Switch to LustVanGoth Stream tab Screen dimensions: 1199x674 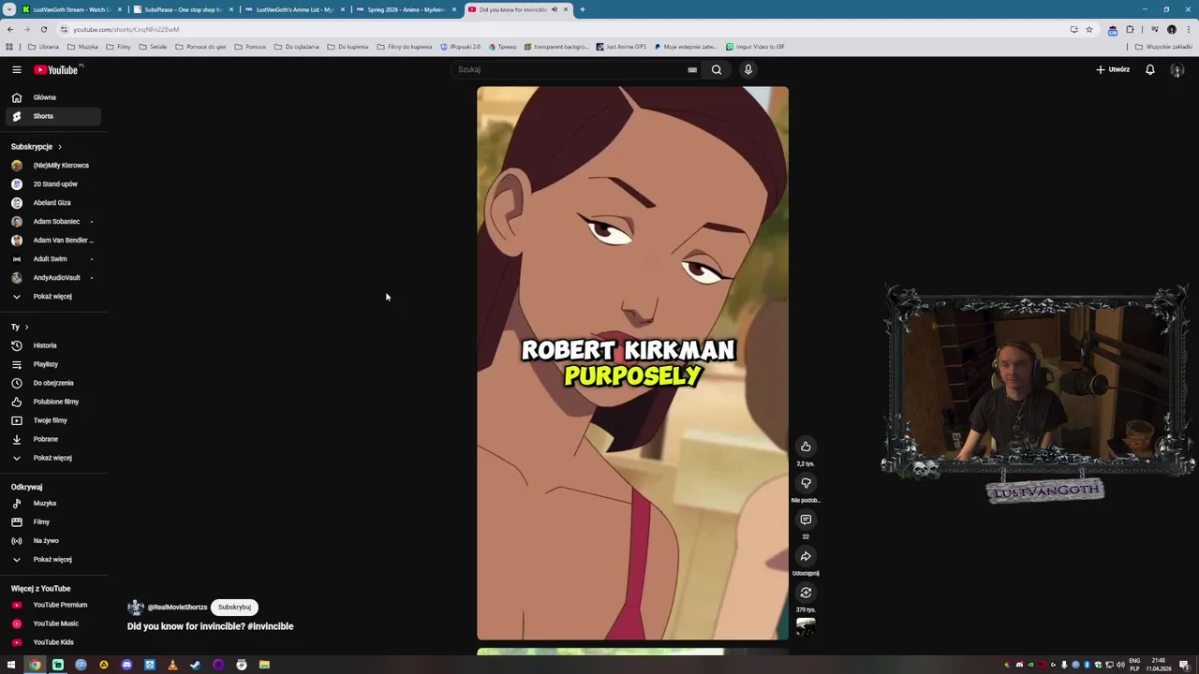pyautogui.click(x=71, y=9)
